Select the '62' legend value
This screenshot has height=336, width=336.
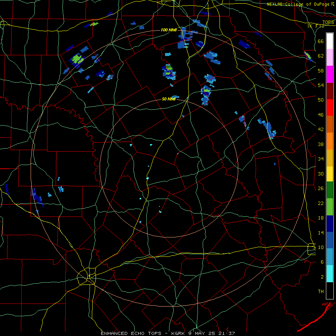click(x=321, y=56)
